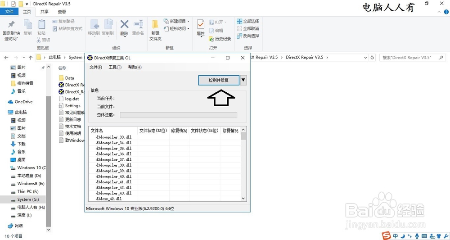The height and width of the screenshot is (240, 450).
Task: Select the 主页 ribbon tab
Action: pyautogui.click(x=27, y=12)
